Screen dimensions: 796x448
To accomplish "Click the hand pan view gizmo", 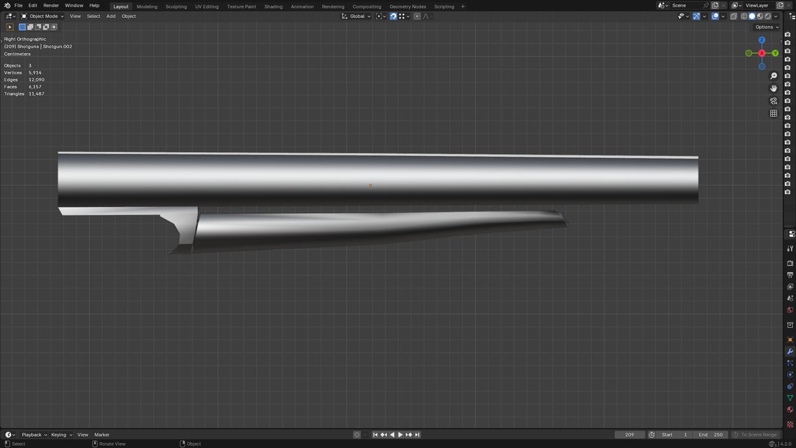I will point(773,88).
